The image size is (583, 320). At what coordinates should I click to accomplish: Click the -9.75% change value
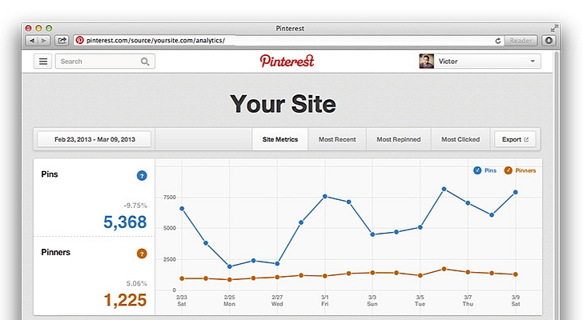[135, 206]
